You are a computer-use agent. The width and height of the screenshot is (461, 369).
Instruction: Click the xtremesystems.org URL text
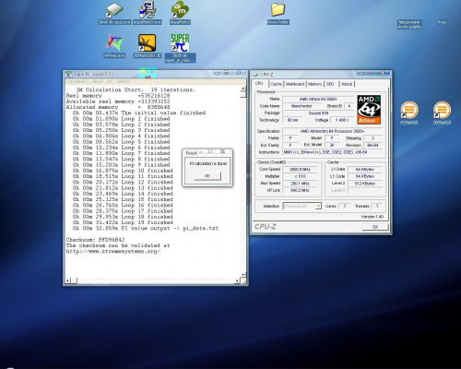(x=113, y=252)
